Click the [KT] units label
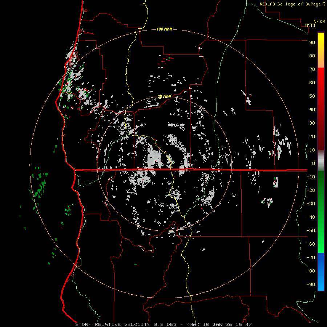The image size is (327, 327). [x=310, y=25]
